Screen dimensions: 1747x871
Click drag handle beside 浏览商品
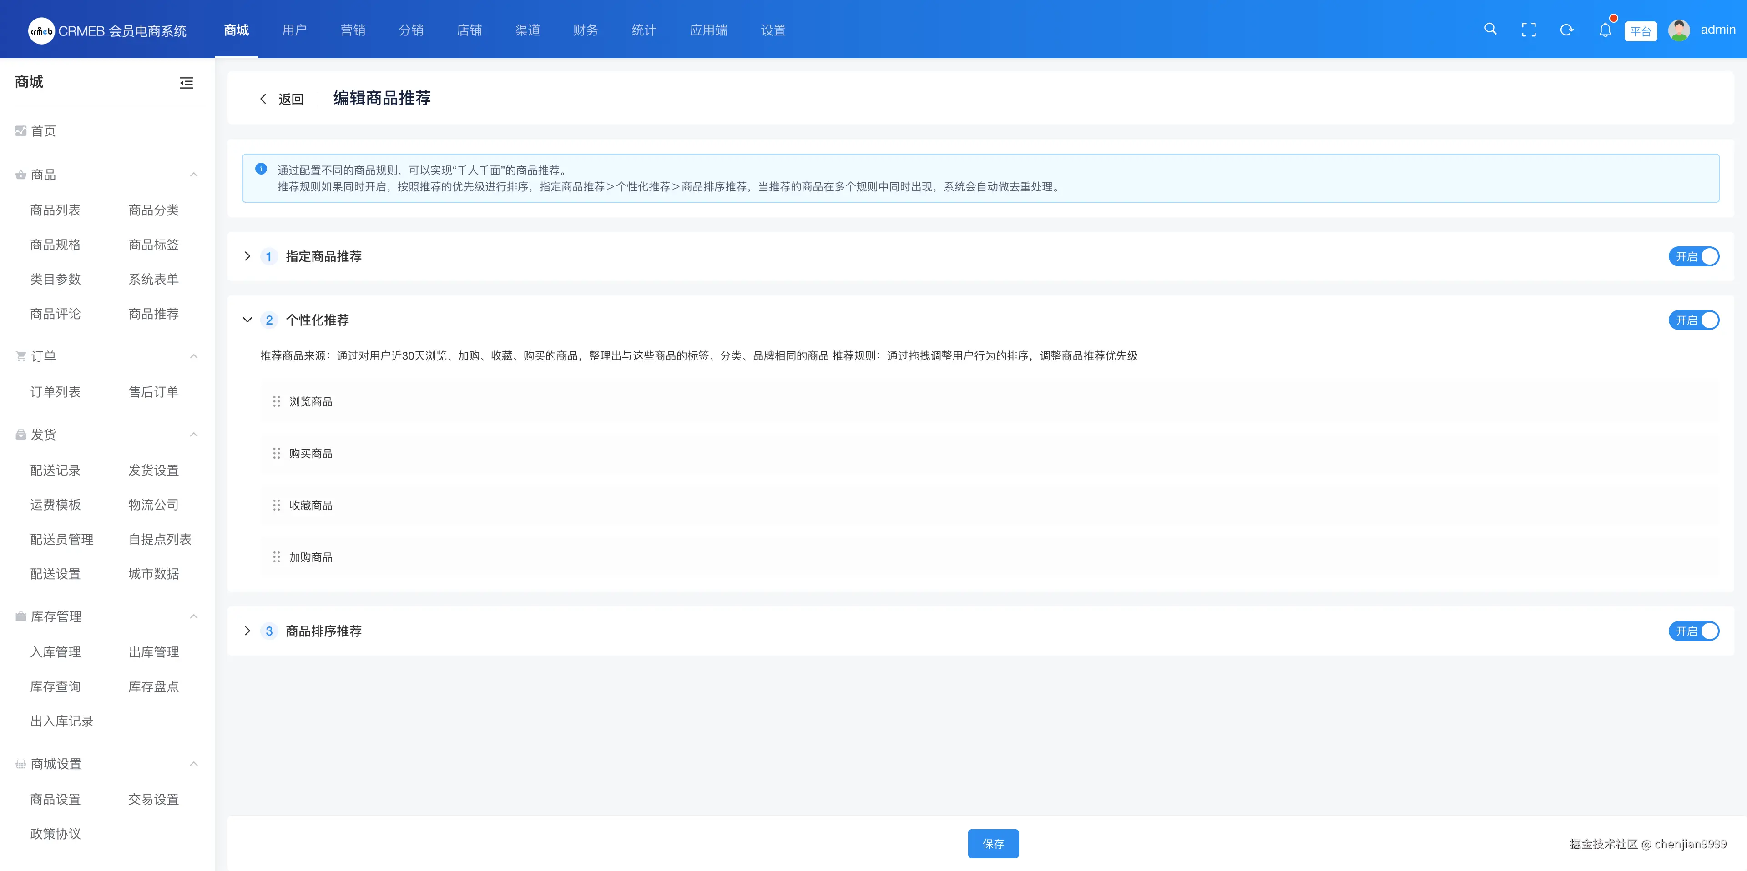276,402
